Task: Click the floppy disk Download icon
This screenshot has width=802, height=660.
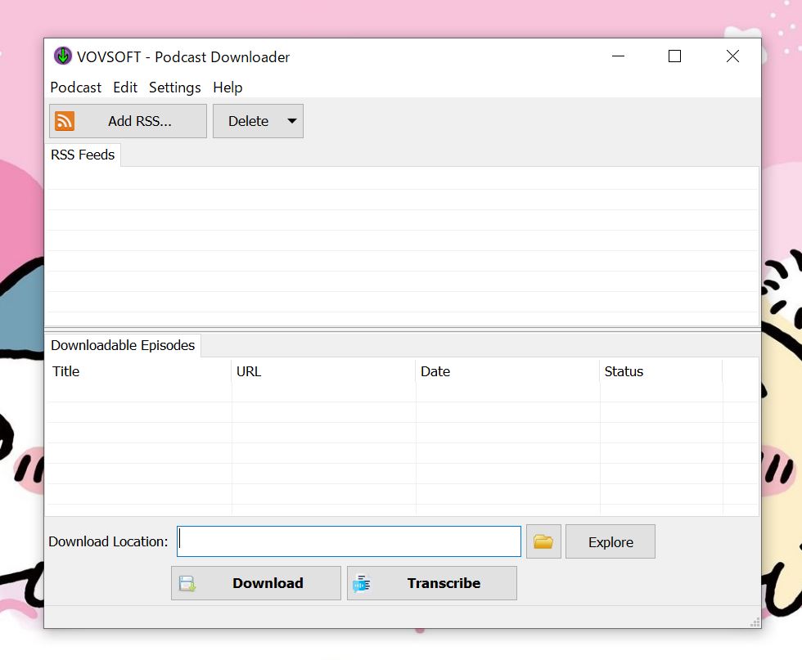Action: (x=187, y=583)
